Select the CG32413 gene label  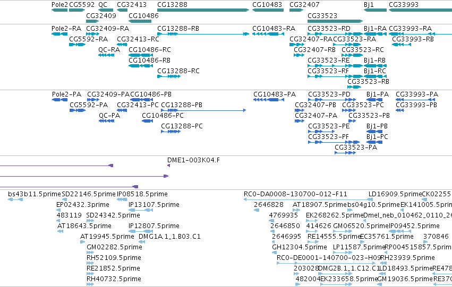pyautogui.click(x=132, y=5)
